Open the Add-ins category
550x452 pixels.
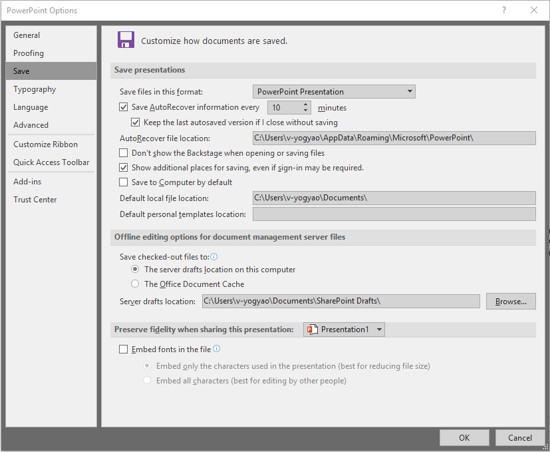[x=51, y=182]
